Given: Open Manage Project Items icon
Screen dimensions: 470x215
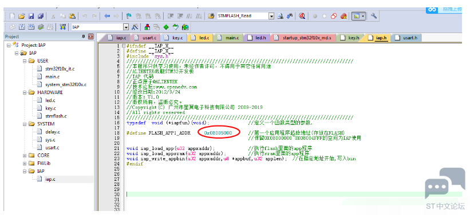Looking at the screenshot, I should (x=147, y=27).
